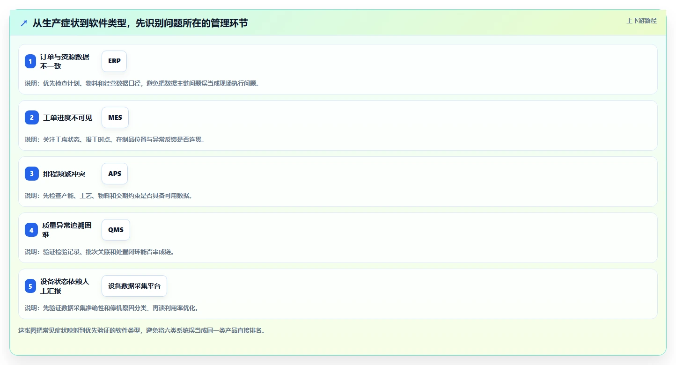Screen dimensions: 676x365
Task: Click the number 2 step badge
Action: tap(32, 117)
